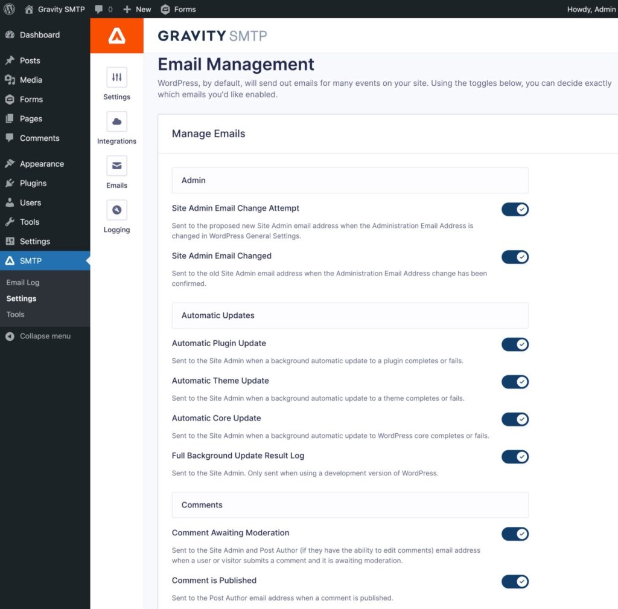Click the Gravity SMTP logo icon
The height and width of the screenshot is (609, 618).
pyautogui.click(x=116, y=36)
